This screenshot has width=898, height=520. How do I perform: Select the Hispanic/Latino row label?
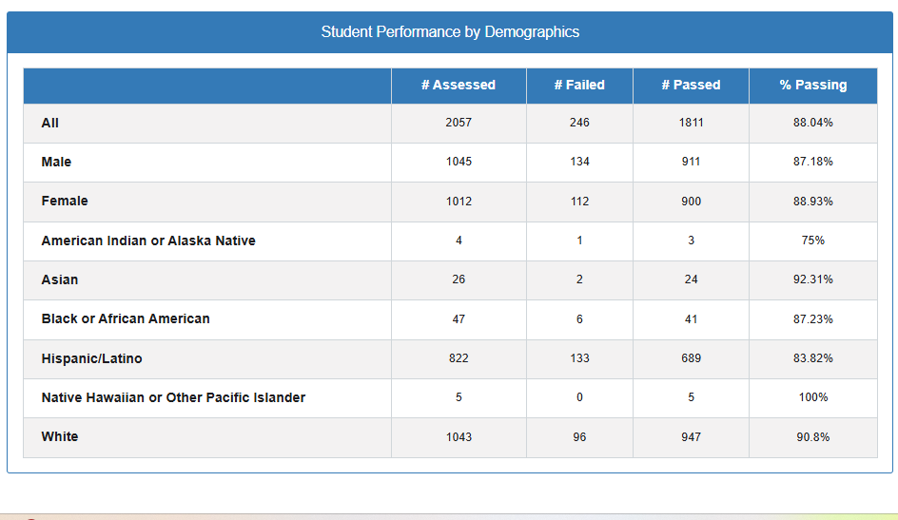(91, 358)
